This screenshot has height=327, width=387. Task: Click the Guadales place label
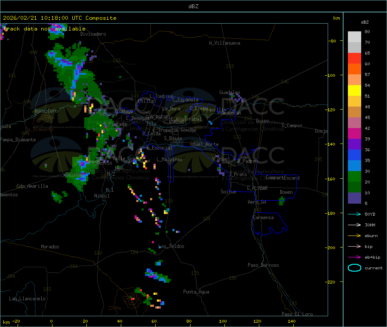(230, 92)
